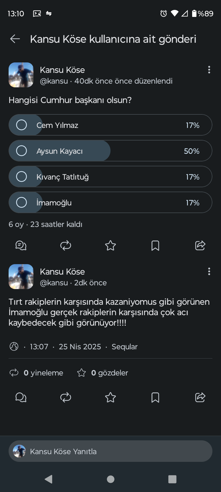Bookmark the İmamoğlu reply post
221x492 pixels.
(x=155, y=397)
